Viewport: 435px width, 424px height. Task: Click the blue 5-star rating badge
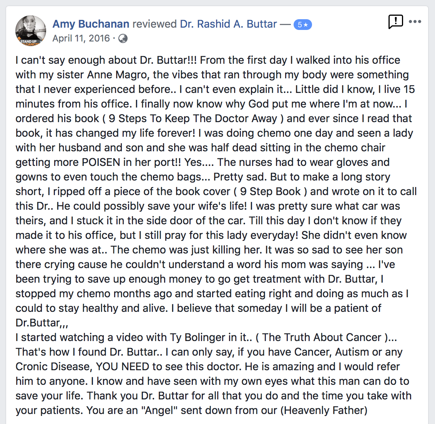tap(303, 25)
